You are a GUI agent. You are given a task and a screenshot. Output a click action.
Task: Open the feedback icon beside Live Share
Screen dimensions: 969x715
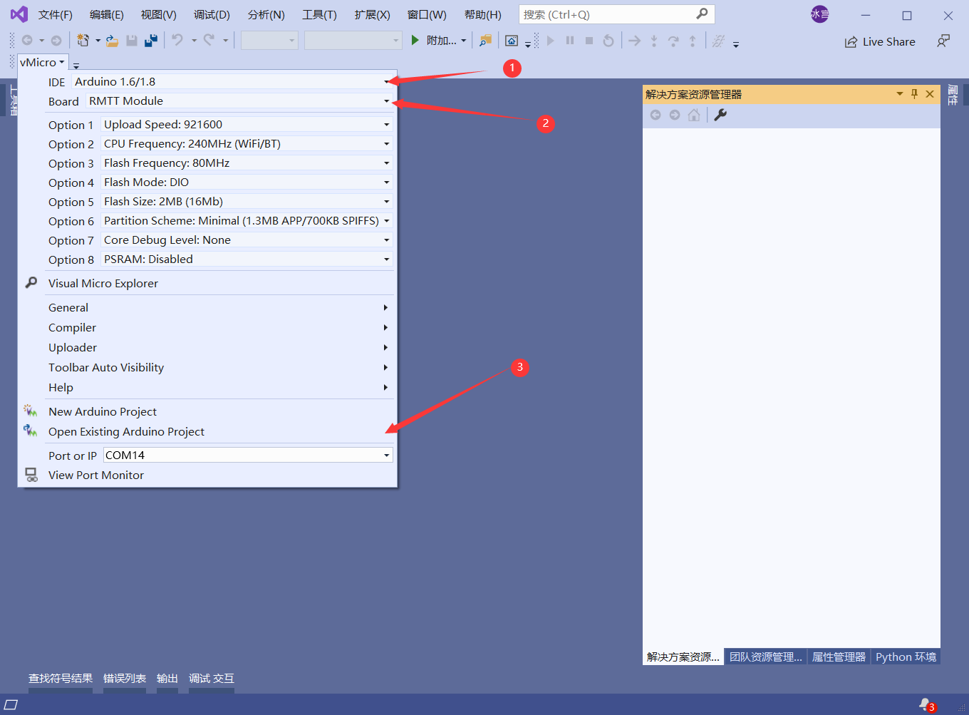(x=943, y=41)
